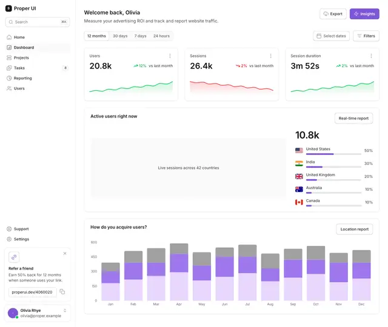Click the properui.dev/4060020 referral link field
This screenshot has width=388, height=327.
click(x=33, y=292)
